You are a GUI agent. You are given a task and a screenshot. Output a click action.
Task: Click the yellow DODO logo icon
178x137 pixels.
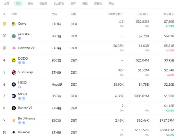click(x=14, y=60)
